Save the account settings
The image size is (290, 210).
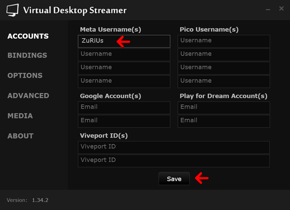pos(174,179)
